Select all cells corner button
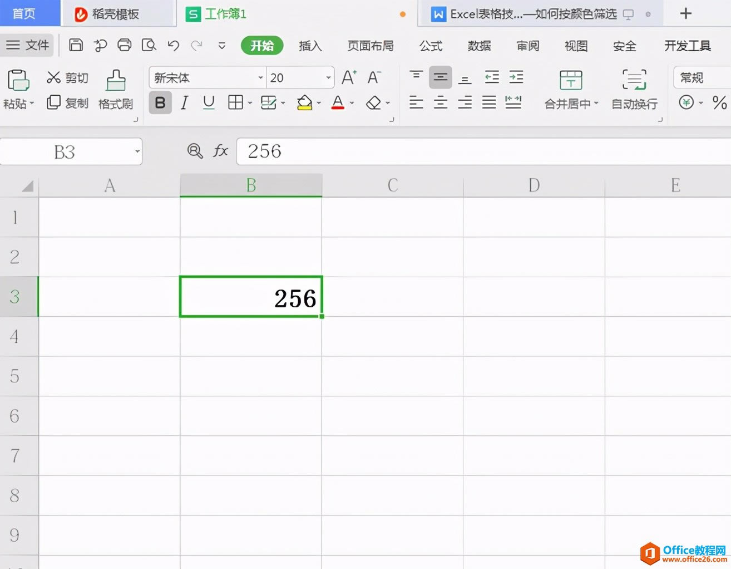 click(19, 185)
